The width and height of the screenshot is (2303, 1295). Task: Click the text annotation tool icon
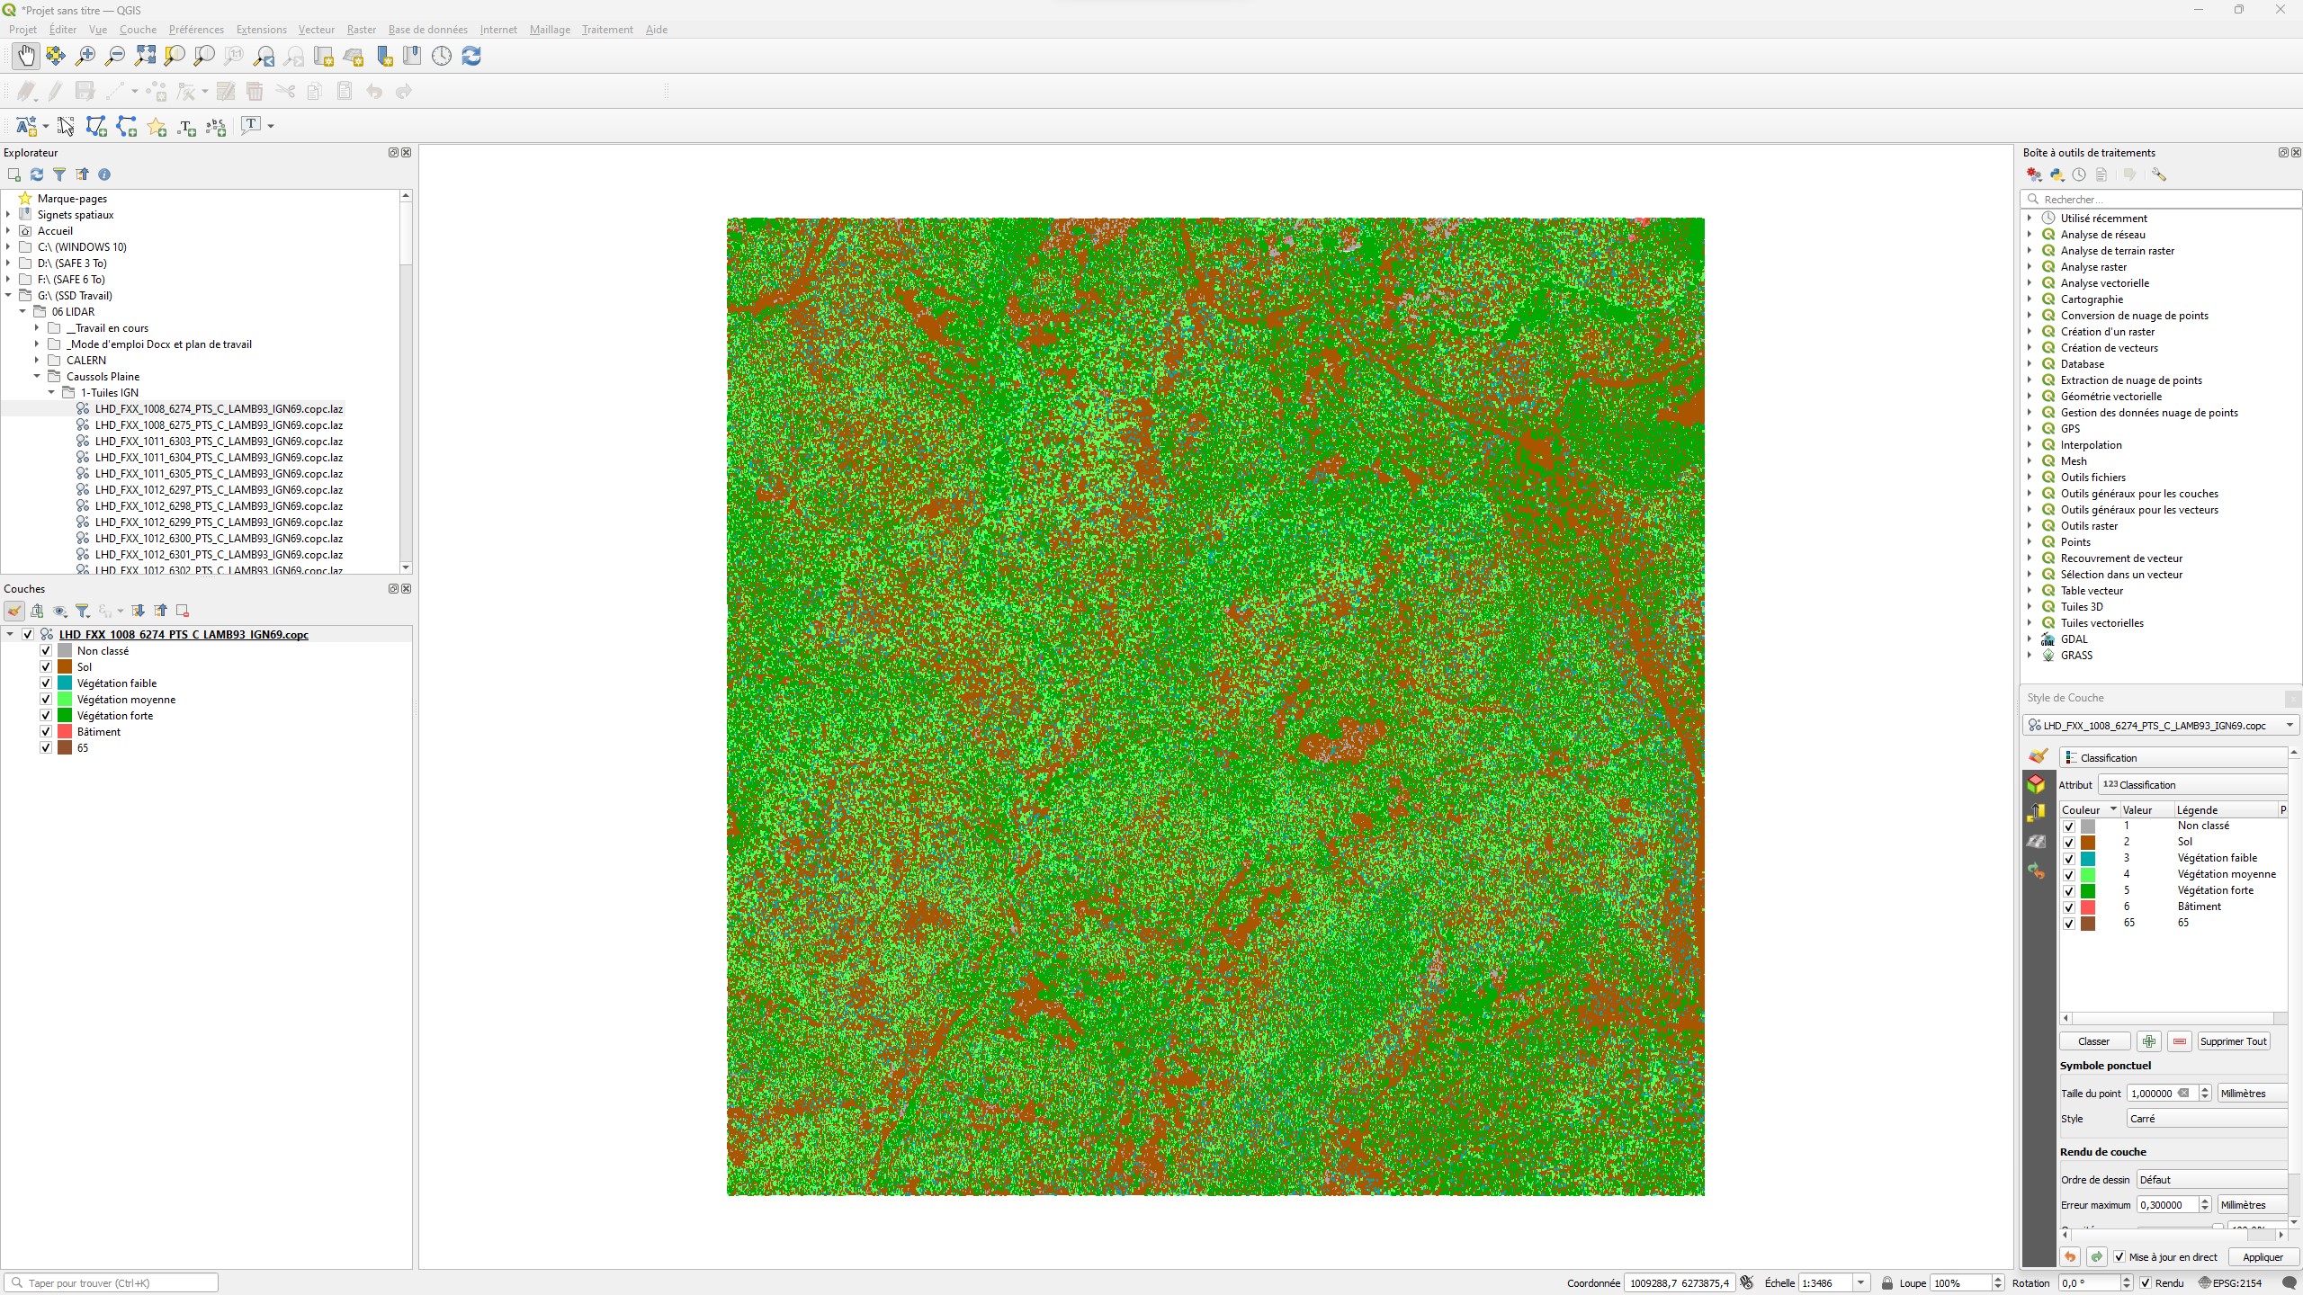251,125
